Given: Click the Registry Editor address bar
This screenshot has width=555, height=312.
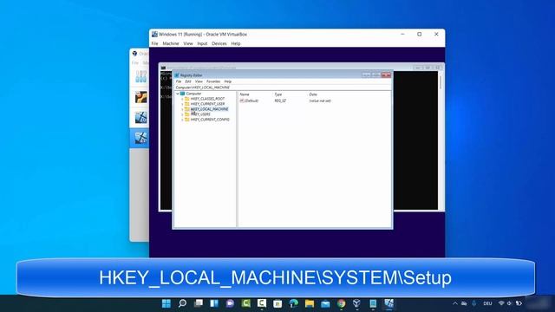Looking at the screenshot, I should tap(283, 88).
